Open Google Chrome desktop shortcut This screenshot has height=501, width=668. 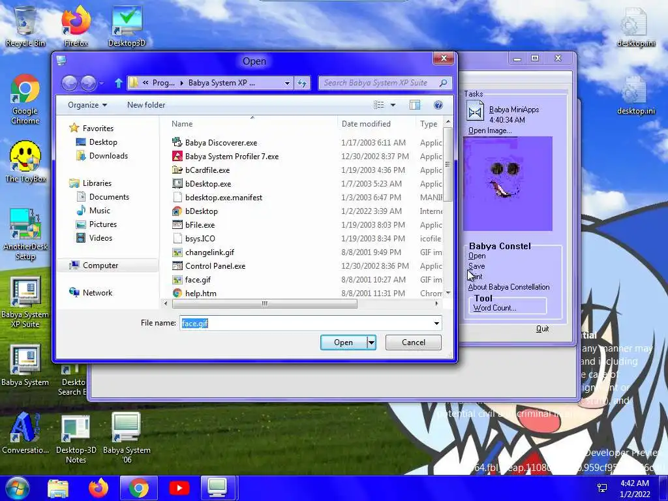click(25, 99)
